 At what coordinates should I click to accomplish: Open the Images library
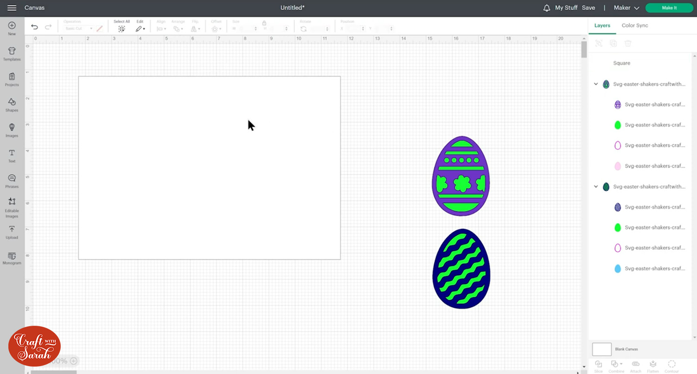(12, 130)
